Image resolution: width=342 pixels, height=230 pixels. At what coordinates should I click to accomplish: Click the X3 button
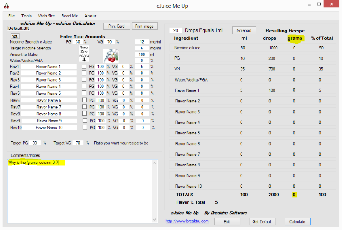pyautogui.click(x=15, y=36)
